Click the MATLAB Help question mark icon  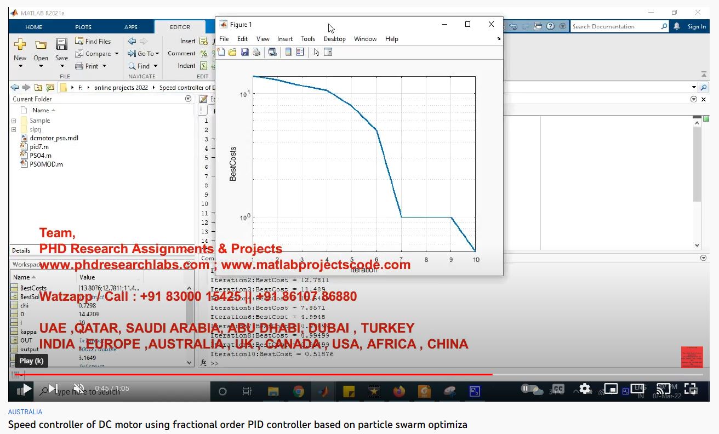click(550, 26)
